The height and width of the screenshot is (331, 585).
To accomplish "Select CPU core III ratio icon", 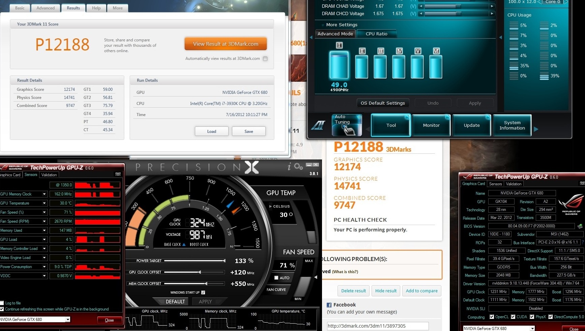I will (380, 51).
